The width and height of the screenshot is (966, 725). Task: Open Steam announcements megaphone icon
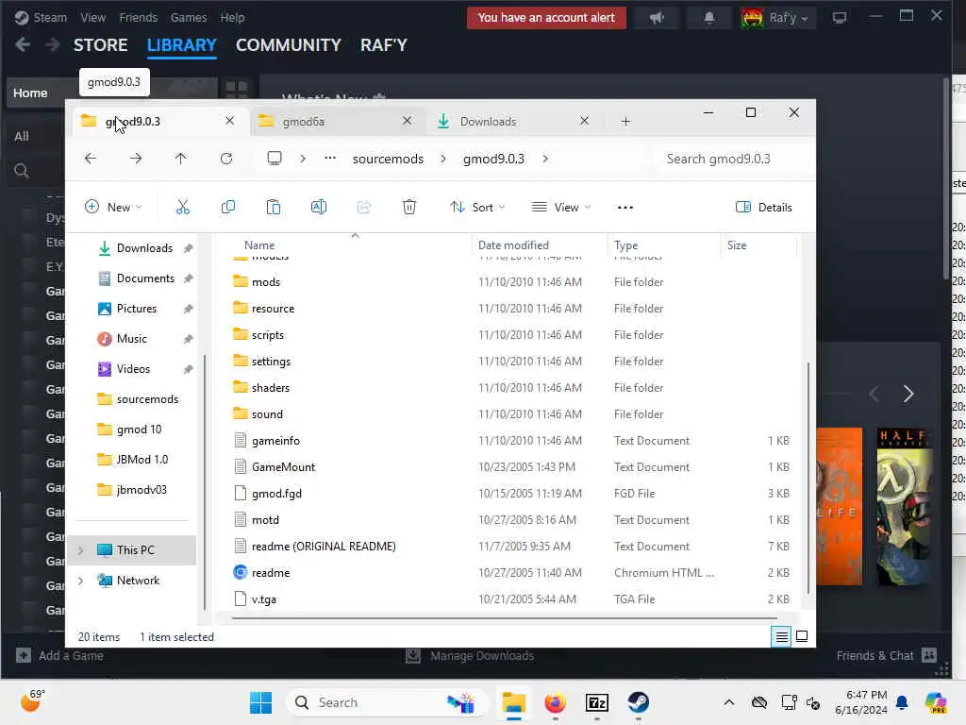pyautogui.click(x=657, y=18)
